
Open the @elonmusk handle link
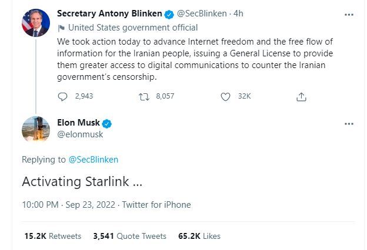[79, 134]
